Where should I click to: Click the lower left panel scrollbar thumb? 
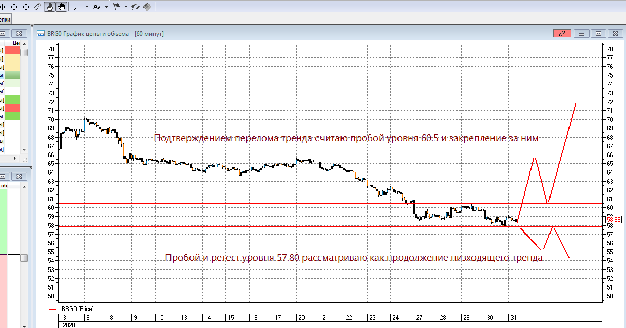pyautogui.click(x=24, y=258)
